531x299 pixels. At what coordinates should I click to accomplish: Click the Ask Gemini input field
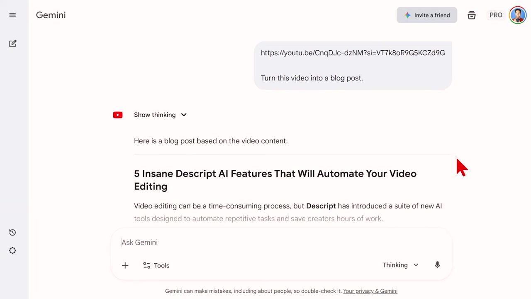pos(281,243)
